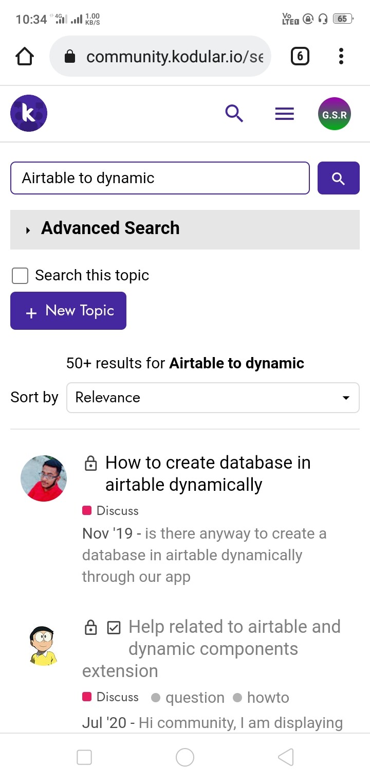
Task: Check the Search this topic checkbox
Action: click(20, 276)
